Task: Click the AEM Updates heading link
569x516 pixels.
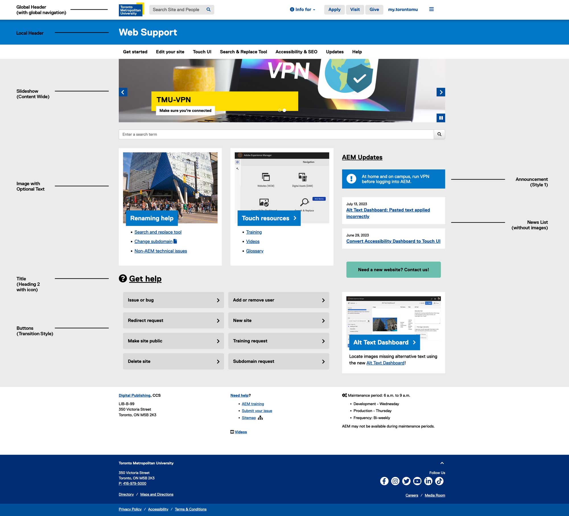Action: pyautogui.click(x=362, y=157)
